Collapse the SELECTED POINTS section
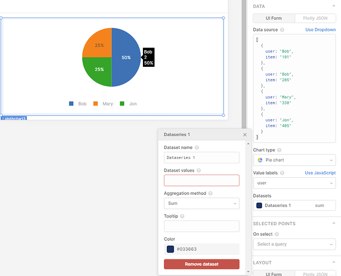 pos(334,224)
